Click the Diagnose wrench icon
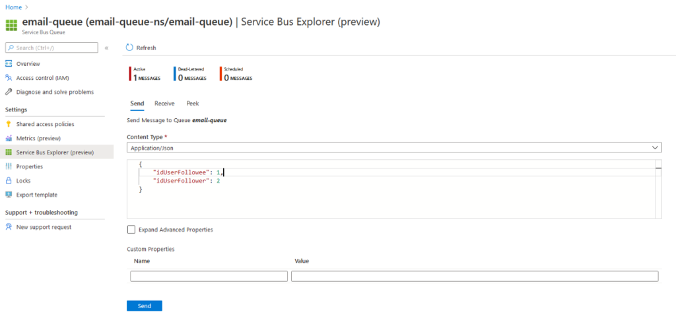 pos(9,92)
